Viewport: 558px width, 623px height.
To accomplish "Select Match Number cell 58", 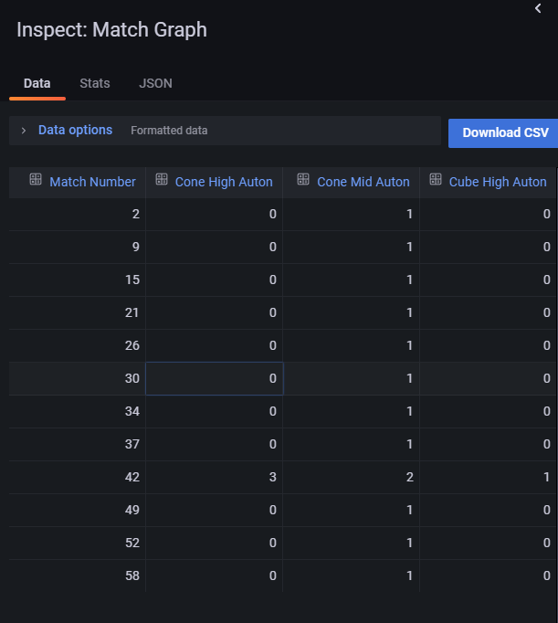I will [78, 576].
